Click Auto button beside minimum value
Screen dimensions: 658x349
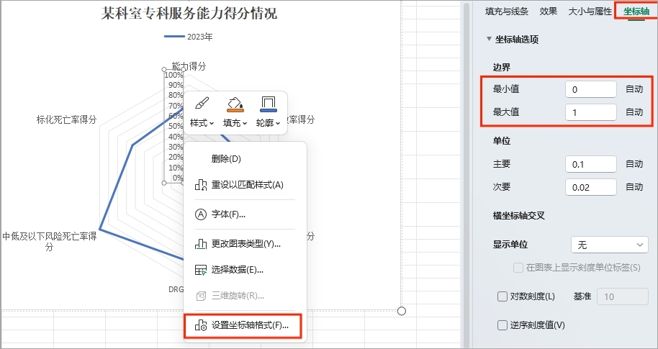[x=634, y=89]
